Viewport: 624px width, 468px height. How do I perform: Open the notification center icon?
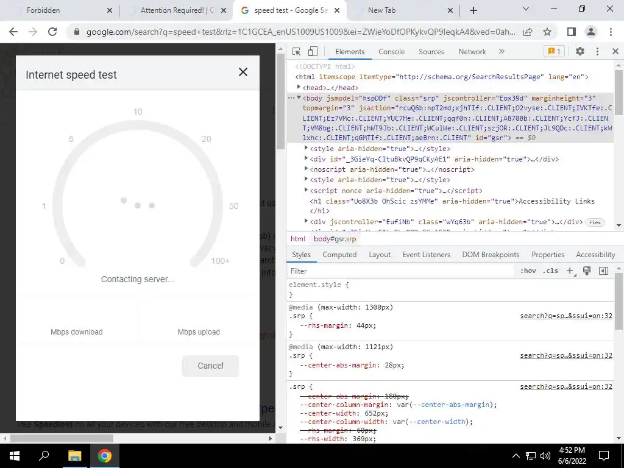click(x=604, y=456)
